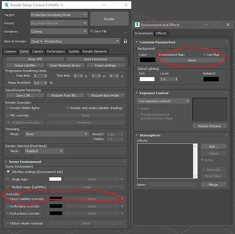Click Show VFB button
The image size is (235, 234).
[x=35, y=59]
